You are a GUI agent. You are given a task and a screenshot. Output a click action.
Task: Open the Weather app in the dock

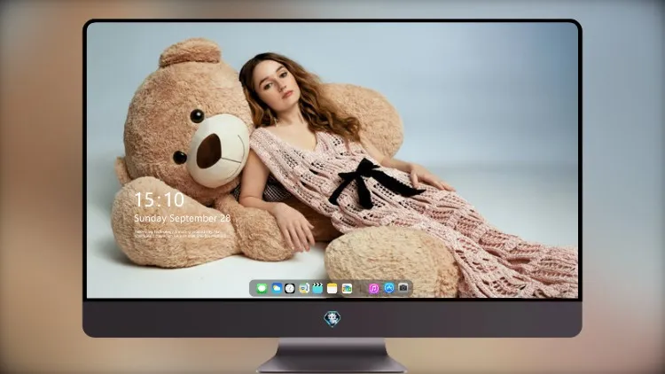[277, 289]
